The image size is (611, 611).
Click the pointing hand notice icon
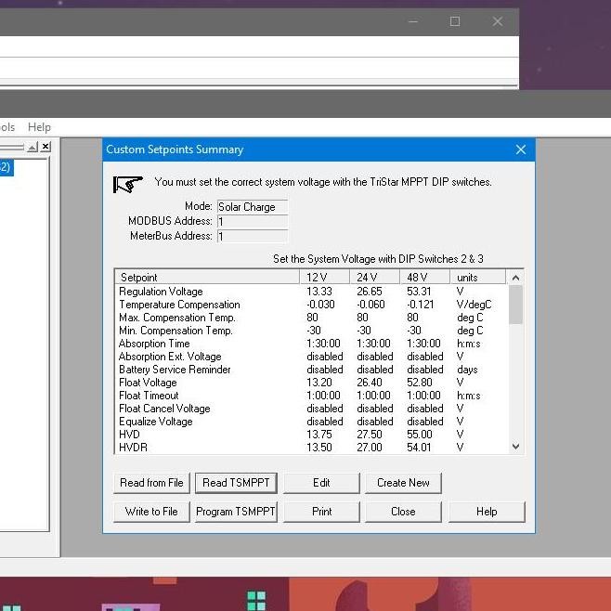pyautogui.click(x=127, y=183)
